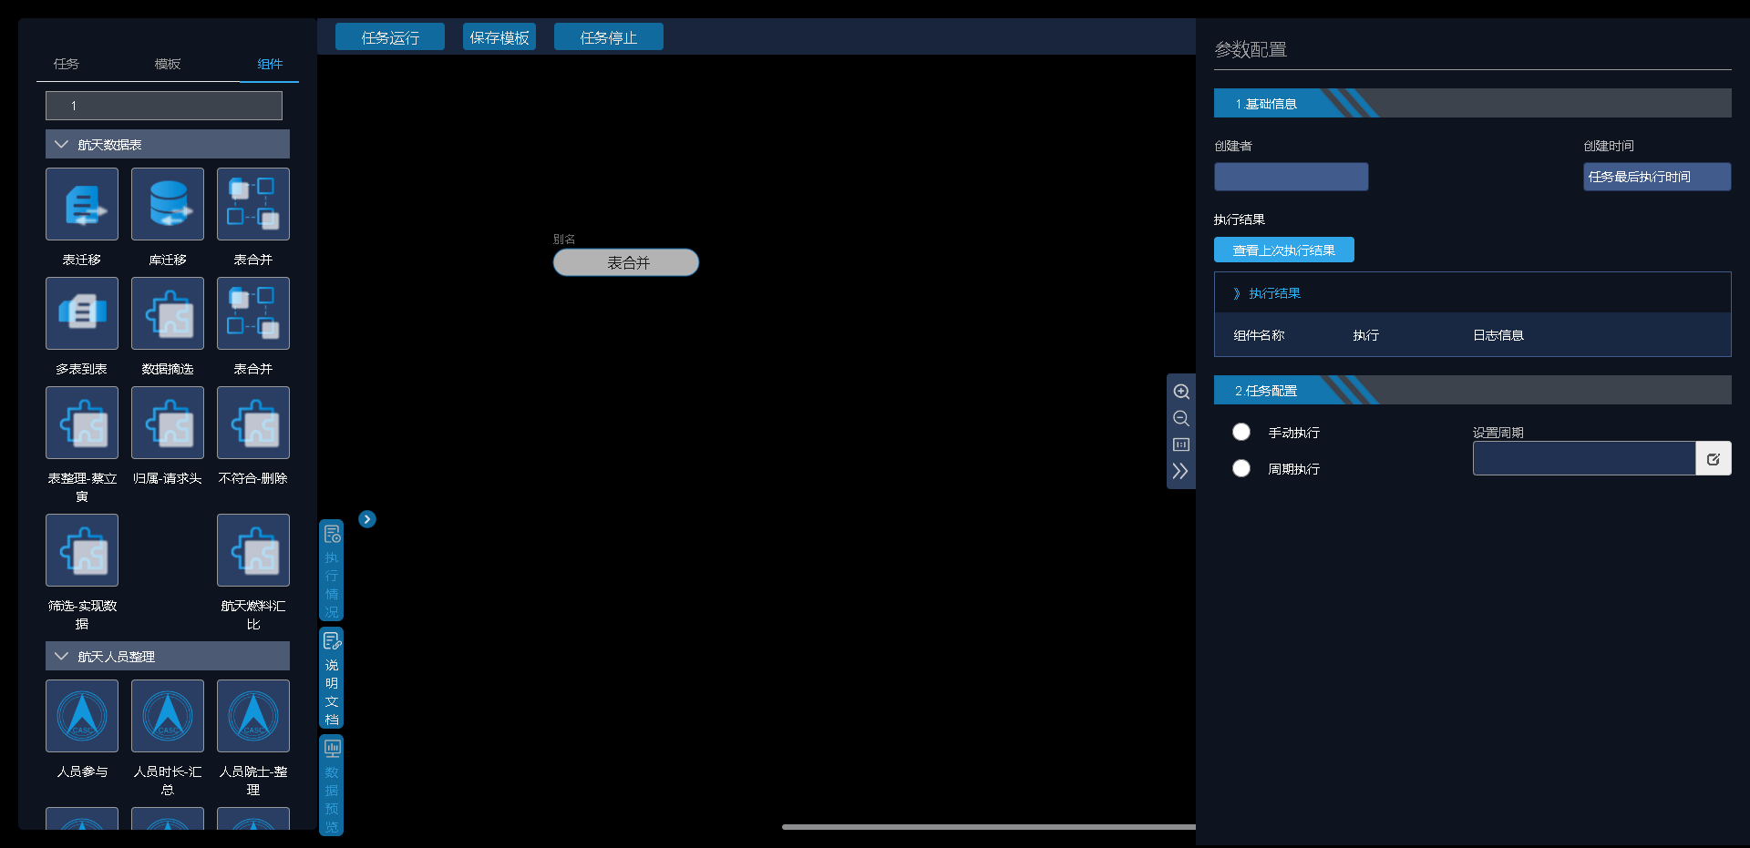Switch to the 任务 tab
The height and width of the screenshot is (848, 1750).
pyautogui.click(x=67, y=64)
